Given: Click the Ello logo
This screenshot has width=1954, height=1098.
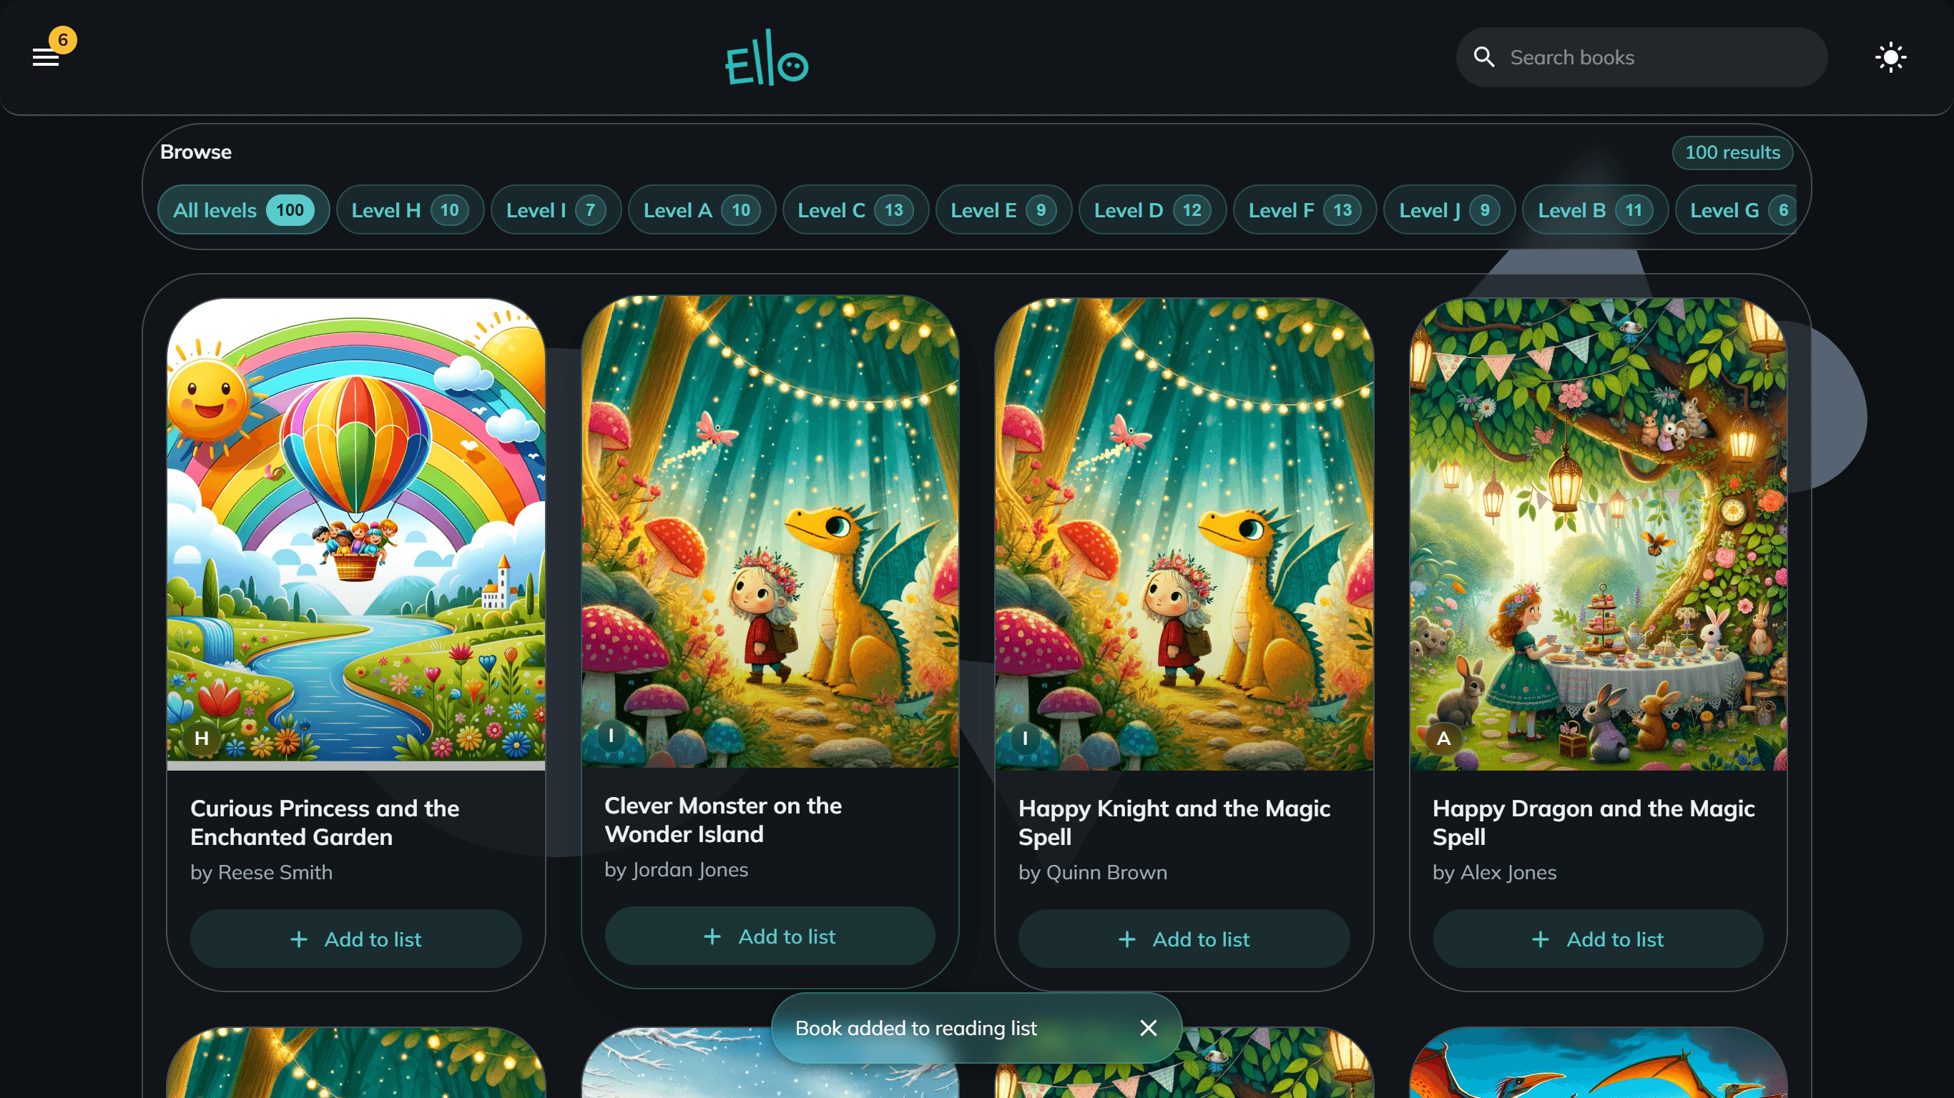Looking at the screenshot, I should tap(767, 58).
